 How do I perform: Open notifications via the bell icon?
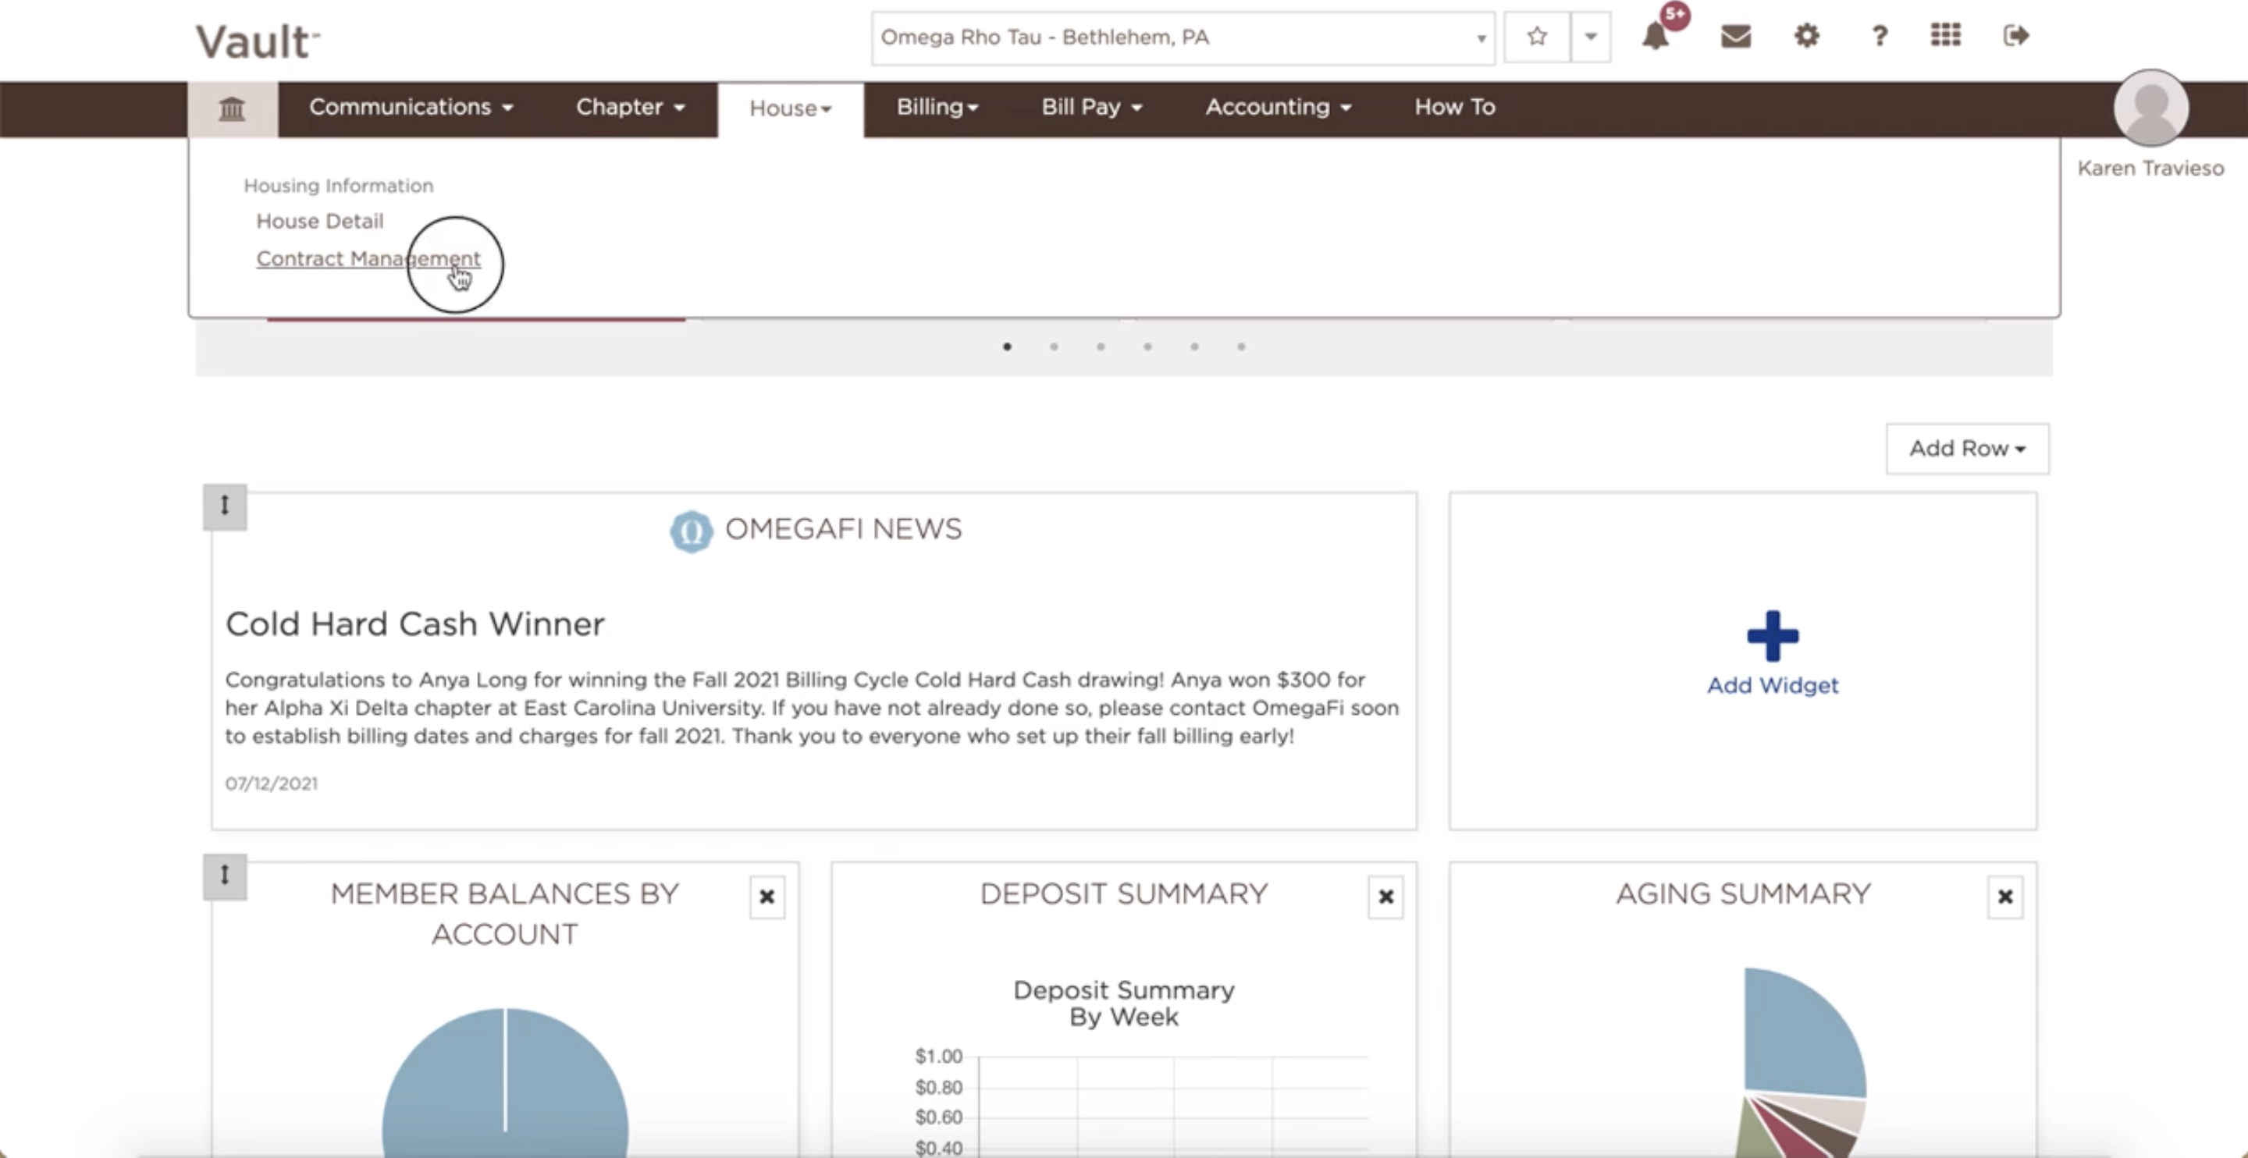point(1655,37)
